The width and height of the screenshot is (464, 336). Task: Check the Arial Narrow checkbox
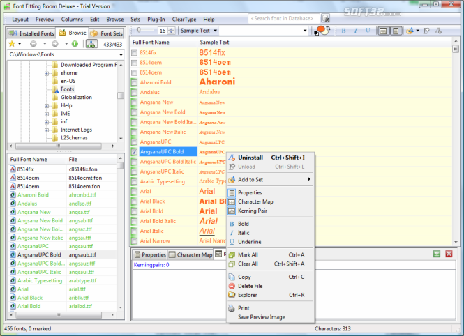135,241
